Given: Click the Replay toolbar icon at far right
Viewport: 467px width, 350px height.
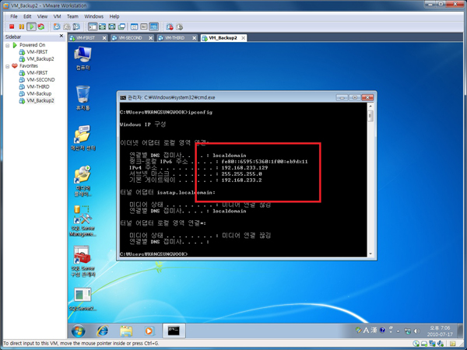Looking at the screenshot, I should click(179, 26).
